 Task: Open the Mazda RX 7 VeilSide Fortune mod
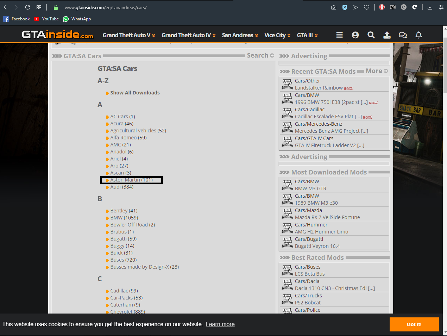click(327, 217)
